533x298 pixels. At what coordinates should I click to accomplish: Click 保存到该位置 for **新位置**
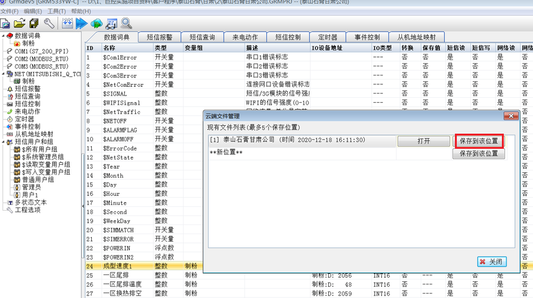478,154
